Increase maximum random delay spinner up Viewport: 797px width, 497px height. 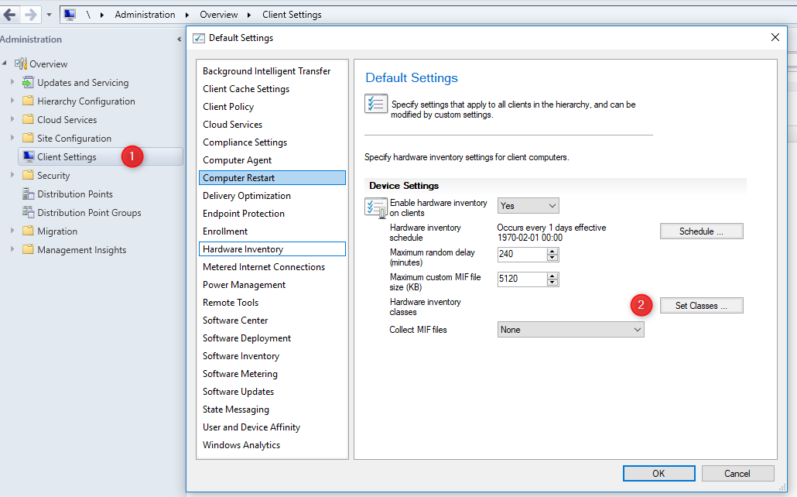(552, 252)
